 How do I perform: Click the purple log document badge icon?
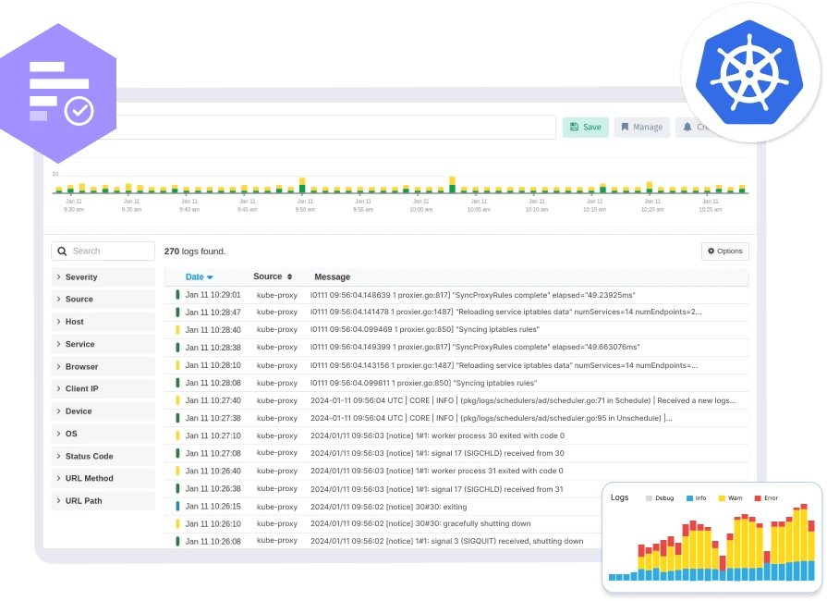tap(62, 83)
